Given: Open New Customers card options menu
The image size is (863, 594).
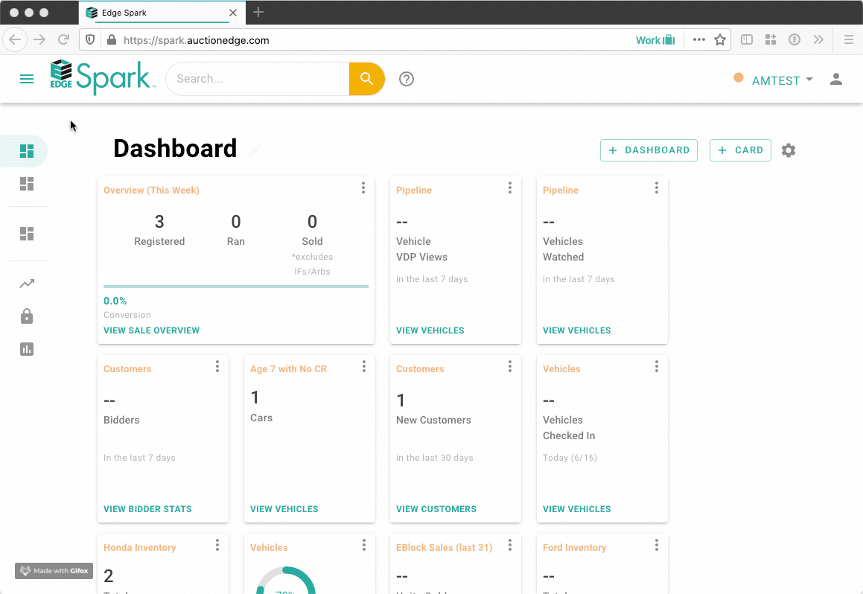Looking at the screenshot, I should 510,366.
